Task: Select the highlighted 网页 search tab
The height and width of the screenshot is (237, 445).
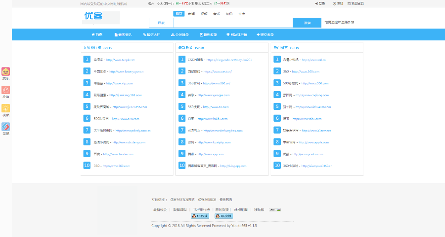Action: coord(179,14)
